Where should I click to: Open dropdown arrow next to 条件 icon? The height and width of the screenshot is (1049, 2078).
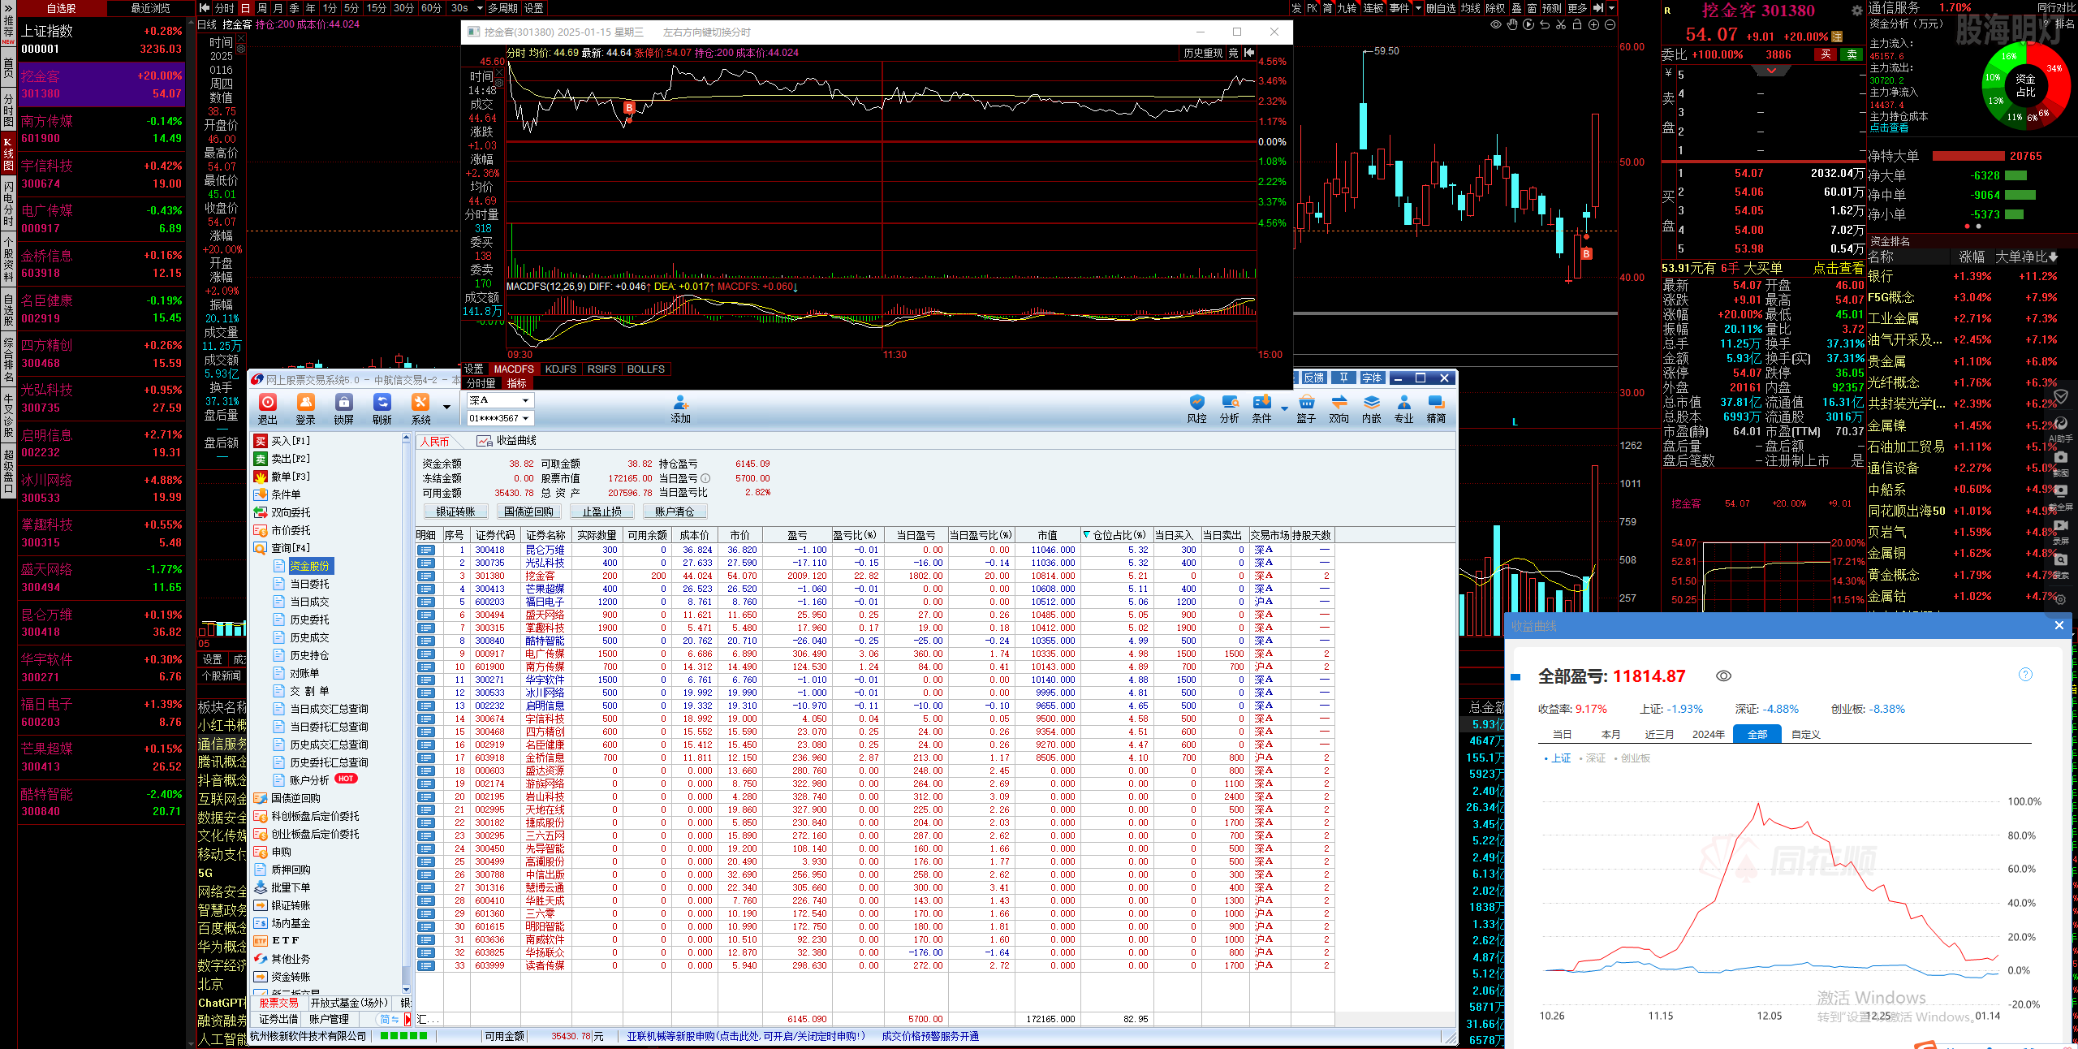[x=1284, y=408]
